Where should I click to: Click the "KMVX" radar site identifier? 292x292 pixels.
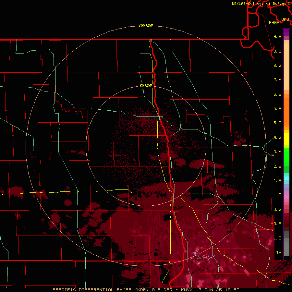187,290
